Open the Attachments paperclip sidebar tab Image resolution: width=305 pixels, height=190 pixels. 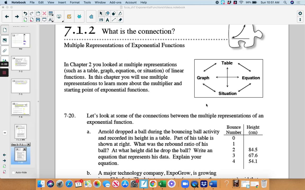pos(5,51)
